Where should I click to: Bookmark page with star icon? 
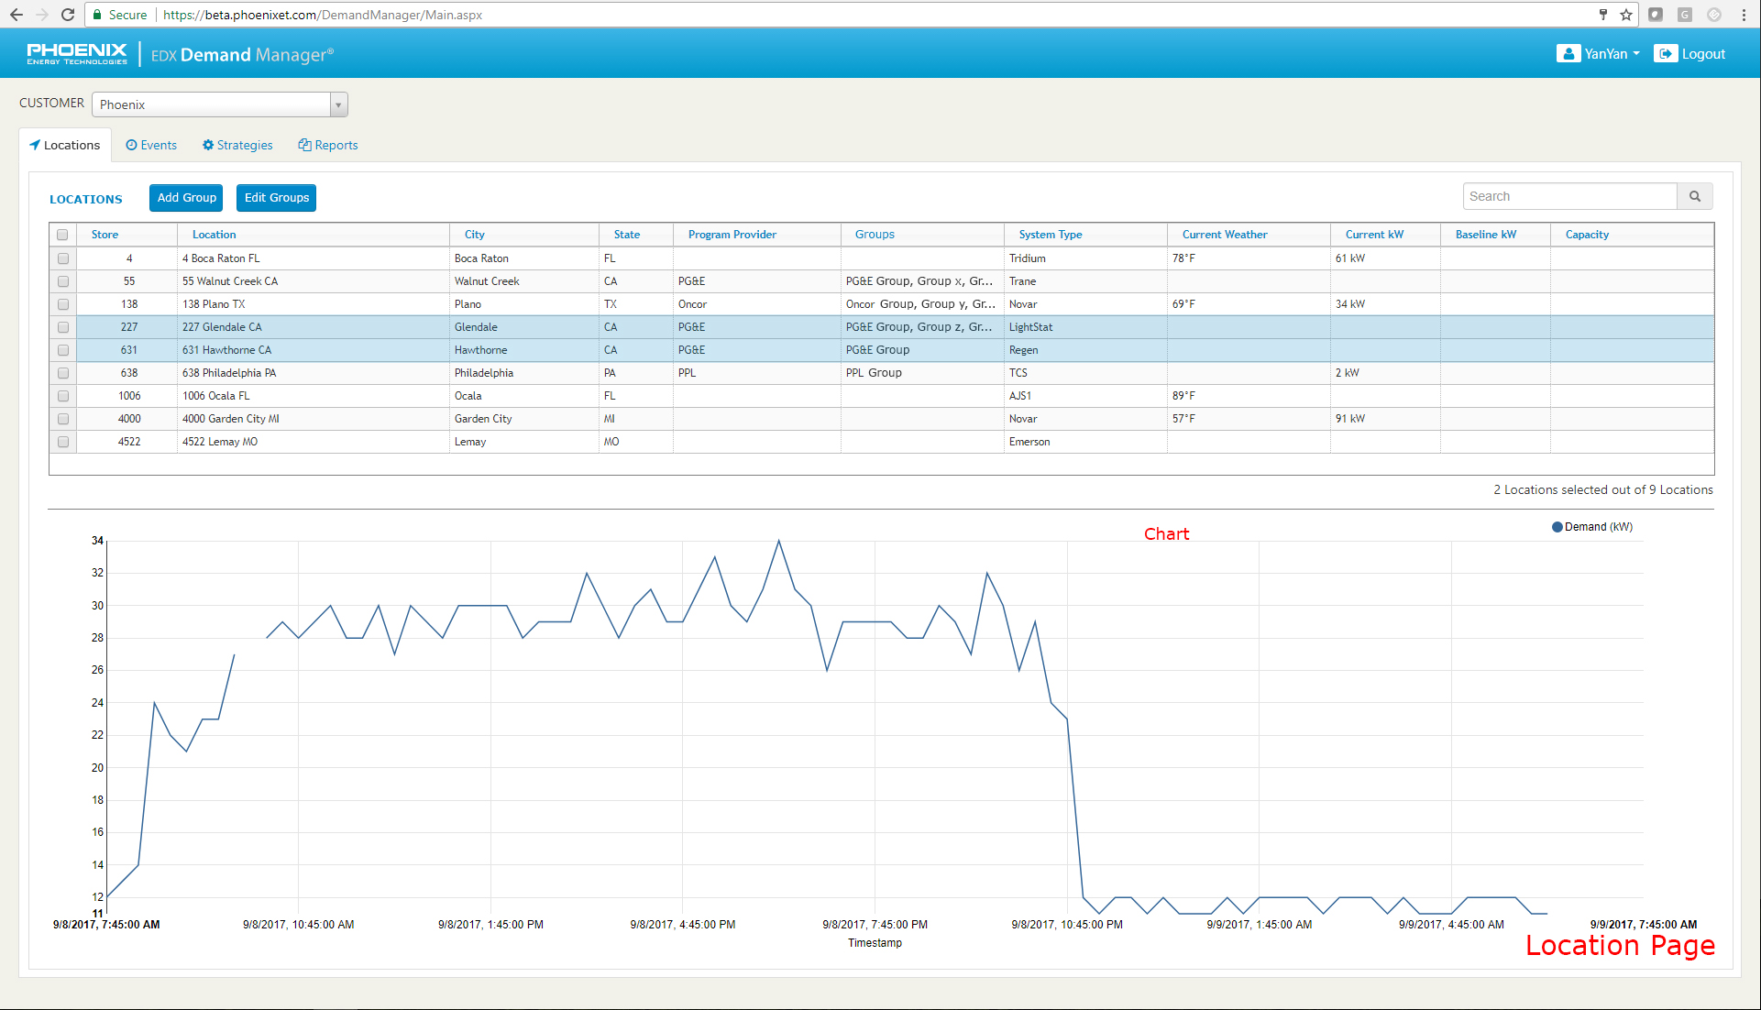(x=1626, y=15)
